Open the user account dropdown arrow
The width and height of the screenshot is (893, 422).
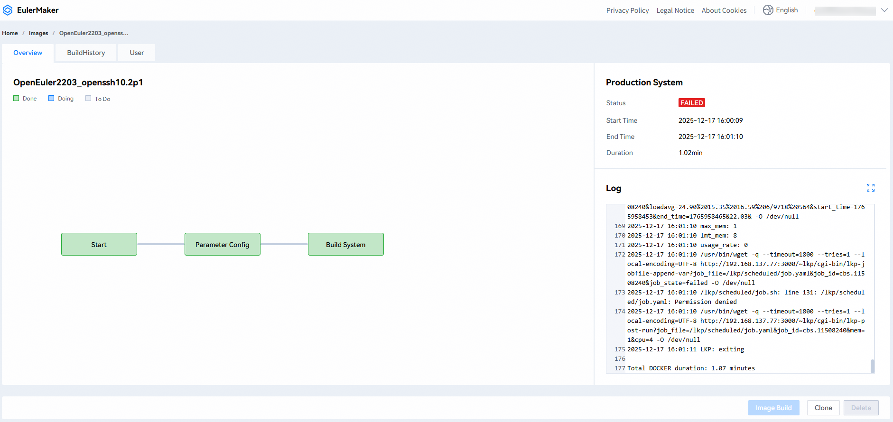[884, 10]
